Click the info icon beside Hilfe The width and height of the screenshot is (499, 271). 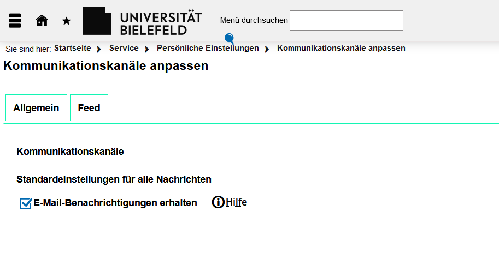(x=218, y=202)
